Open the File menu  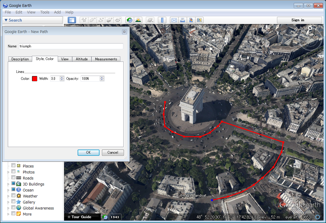tap(8, 12)
